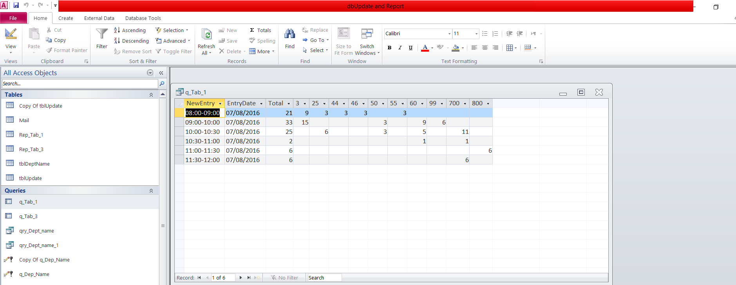This screenshot has height=285, width=736.
Task: Open the tblUpdate table
Action: pos(31,178)
